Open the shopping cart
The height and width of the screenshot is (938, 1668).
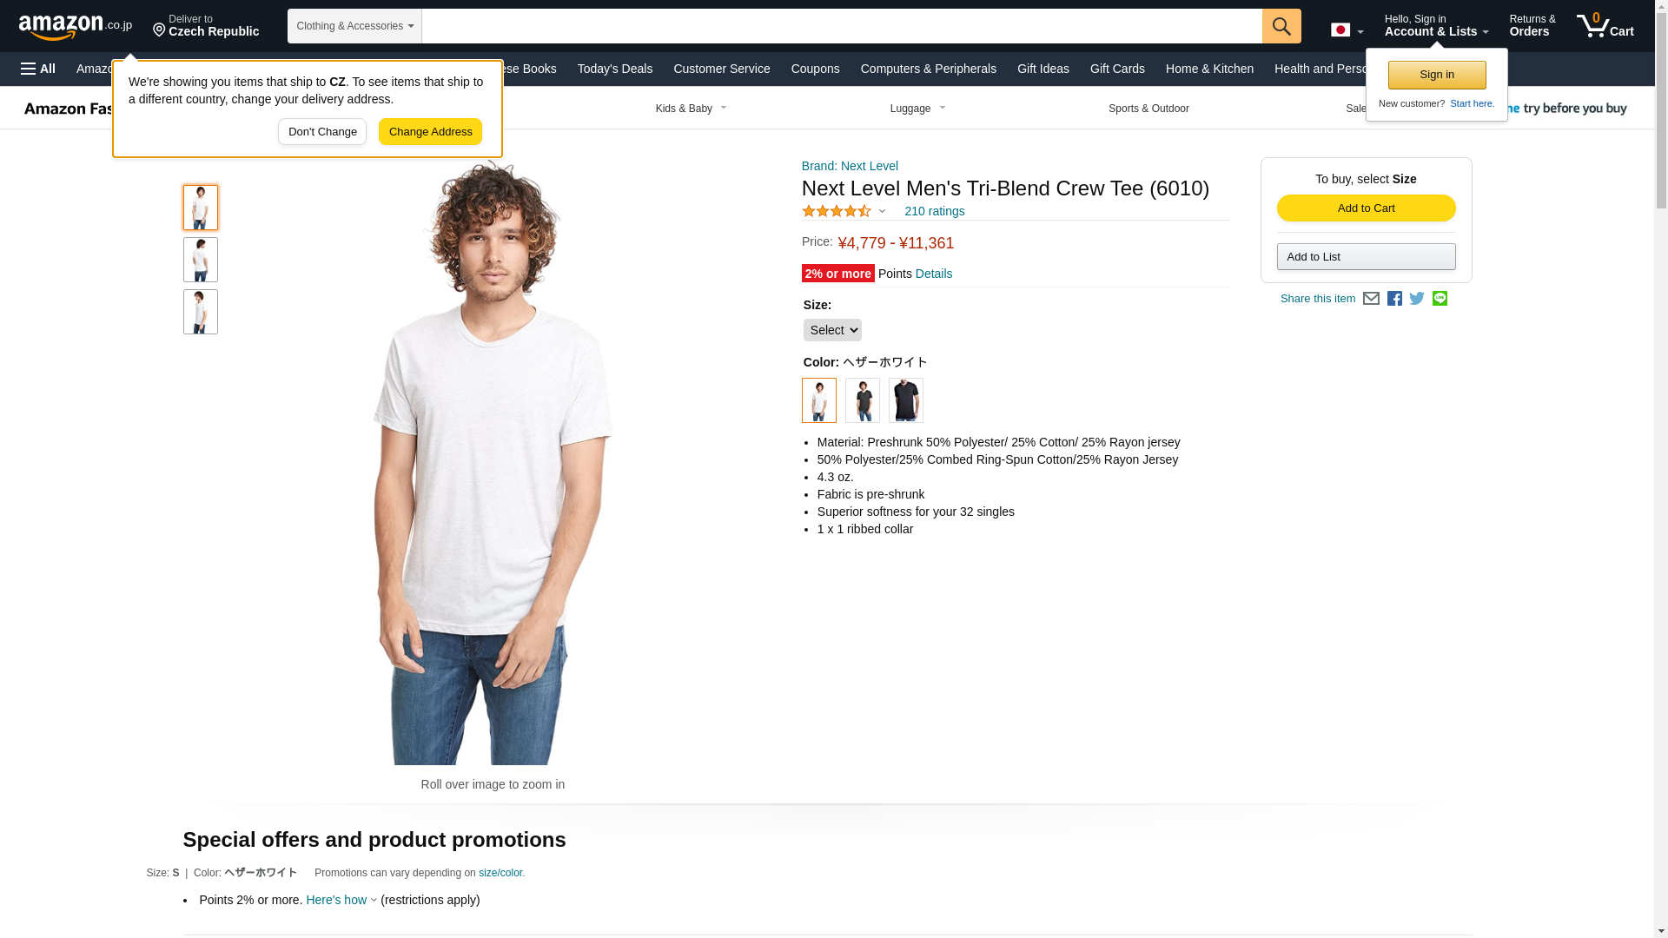(x=1605, y=26)
